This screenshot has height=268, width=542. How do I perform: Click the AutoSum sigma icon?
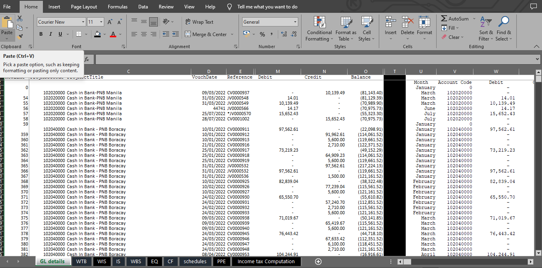click(x=444, y=19)
